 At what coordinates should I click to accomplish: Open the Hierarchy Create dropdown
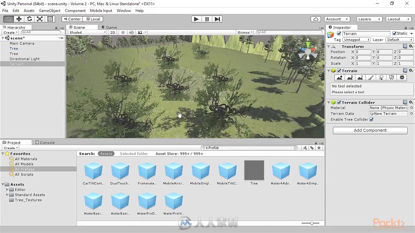tap(10, 32)
